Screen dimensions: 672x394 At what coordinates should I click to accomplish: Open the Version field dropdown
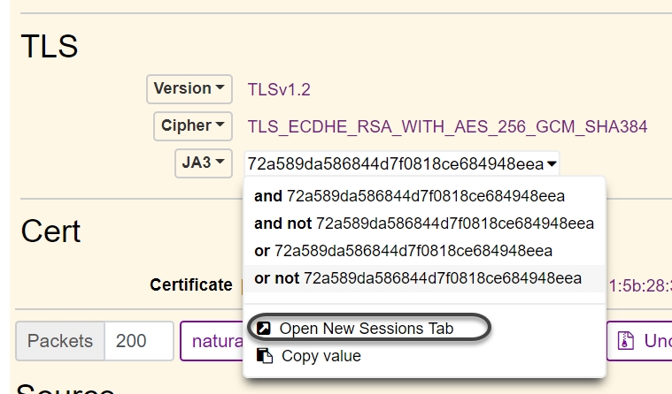(x=189, y=89)
